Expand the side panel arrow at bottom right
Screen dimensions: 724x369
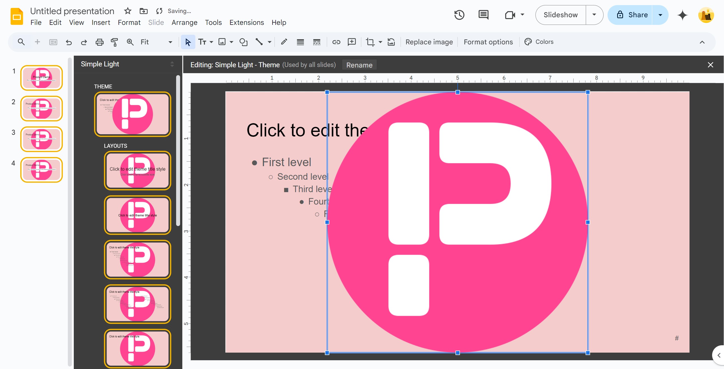coord(718,355)
